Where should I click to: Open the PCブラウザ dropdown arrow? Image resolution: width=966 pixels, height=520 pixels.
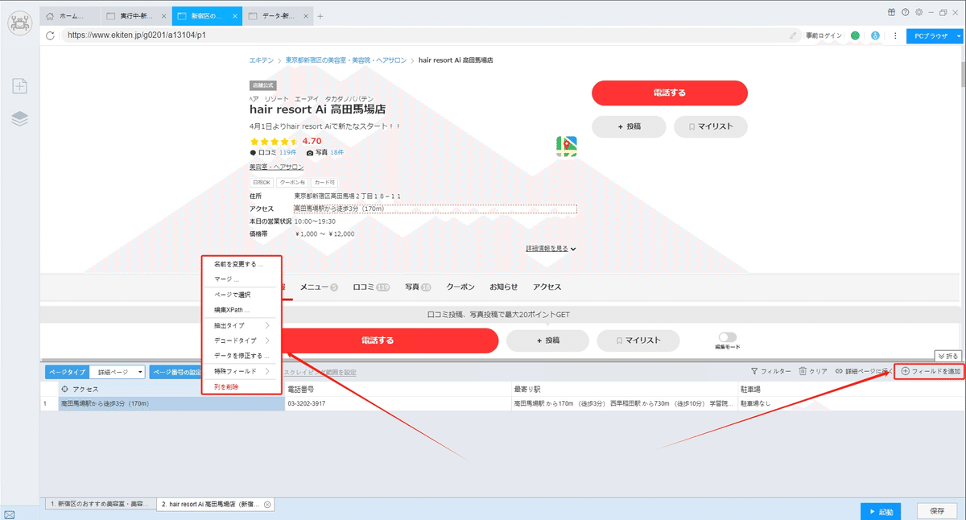point(959,36)
